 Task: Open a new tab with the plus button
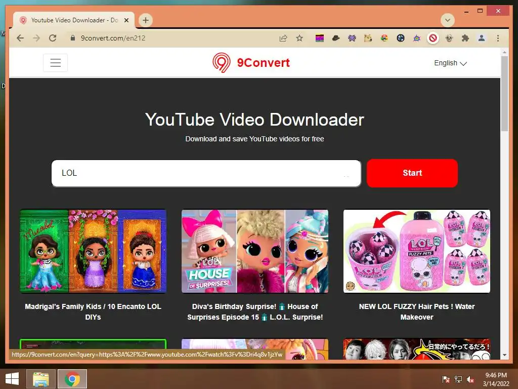coord(145,20)
